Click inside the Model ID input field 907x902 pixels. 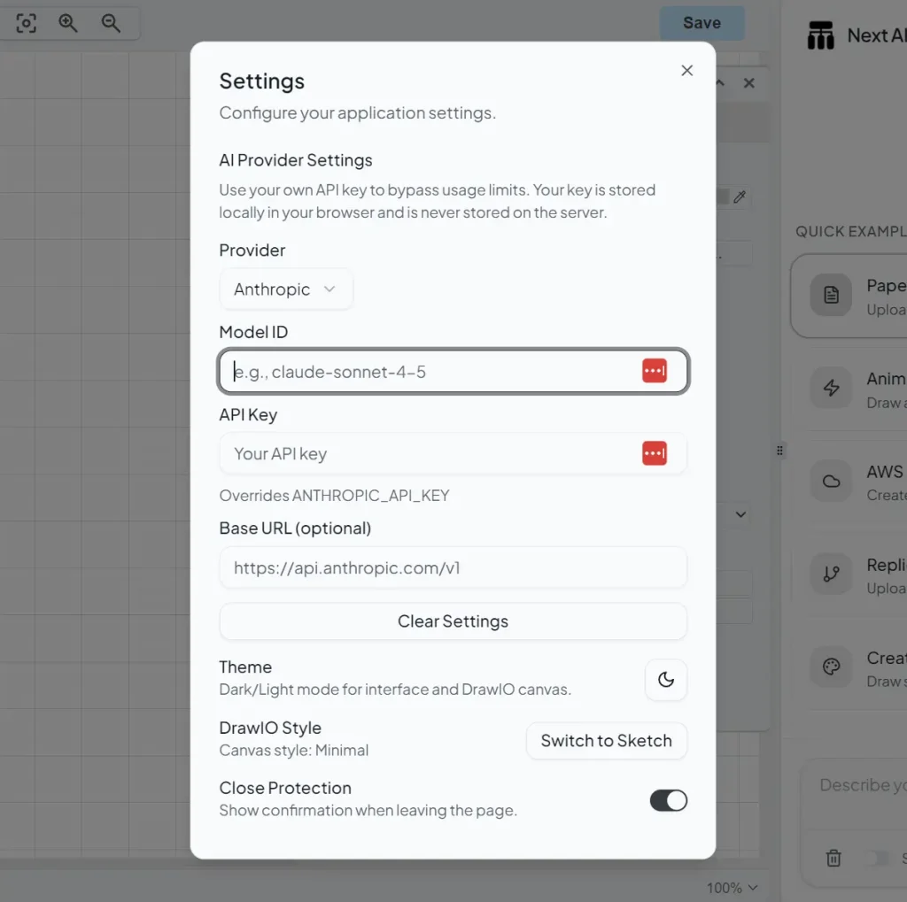pyautogui.click(x=399, y=371)
